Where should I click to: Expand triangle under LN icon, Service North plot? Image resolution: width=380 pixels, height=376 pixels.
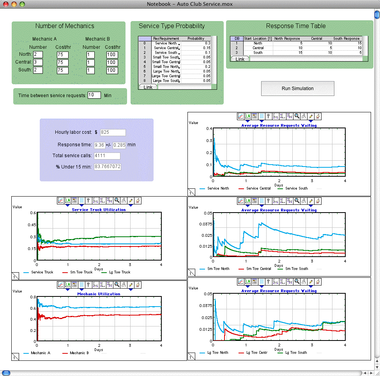point(247,121)
